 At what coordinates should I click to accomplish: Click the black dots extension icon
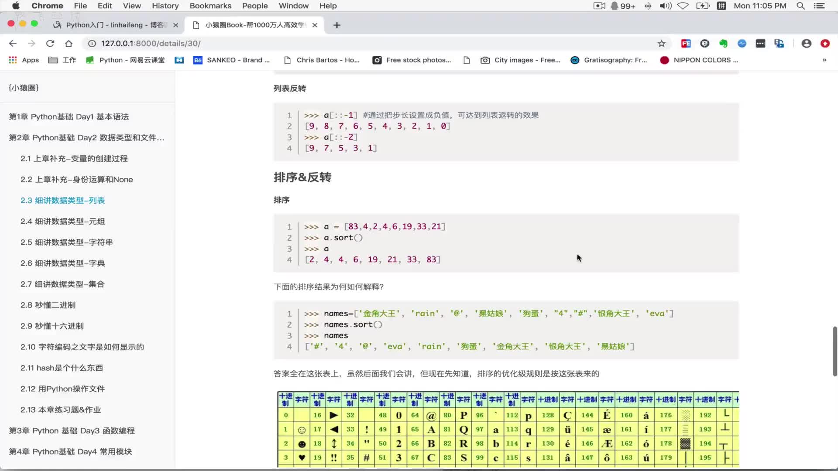(760, 43)
